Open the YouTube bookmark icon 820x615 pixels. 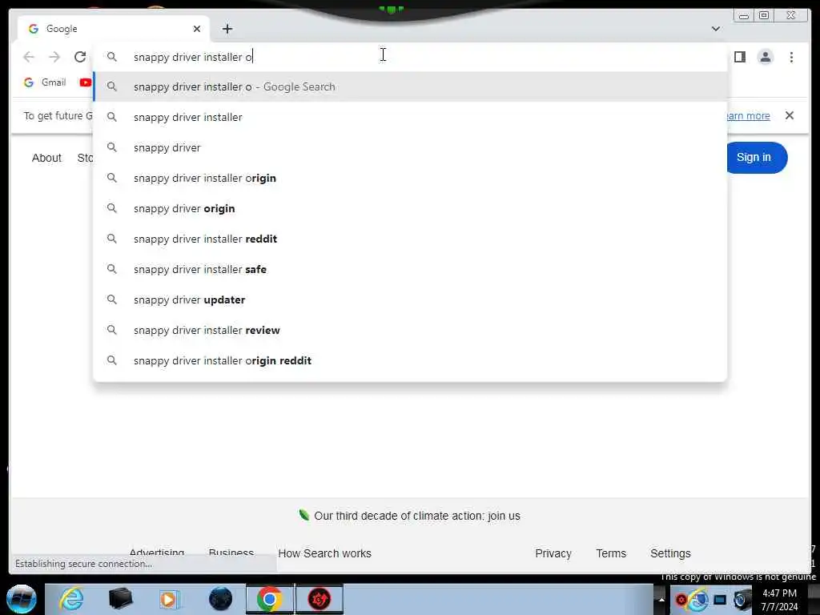pos(85,82)
